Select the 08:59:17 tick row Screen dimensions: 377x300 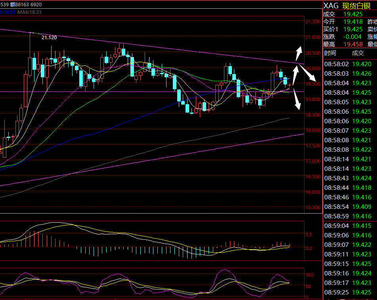point(348,283)
